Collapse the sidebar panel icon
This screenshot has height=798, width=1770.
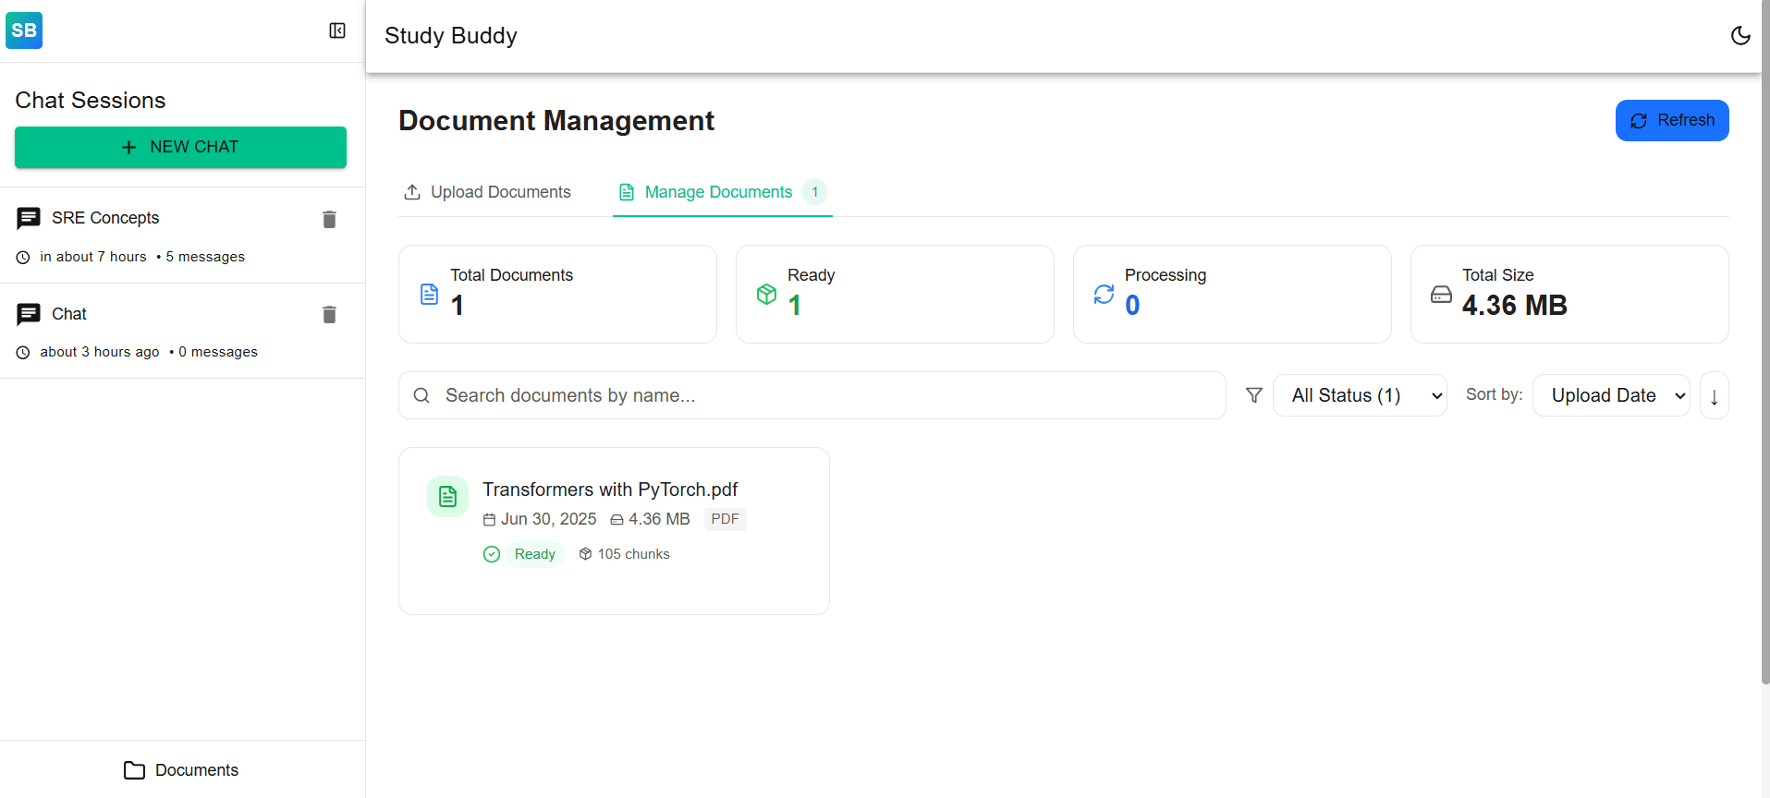[337, 30]
